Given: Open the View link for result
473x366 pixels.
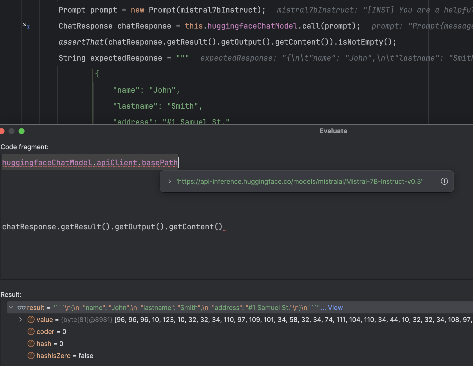Looking at the screenshot, I should 335,307.
